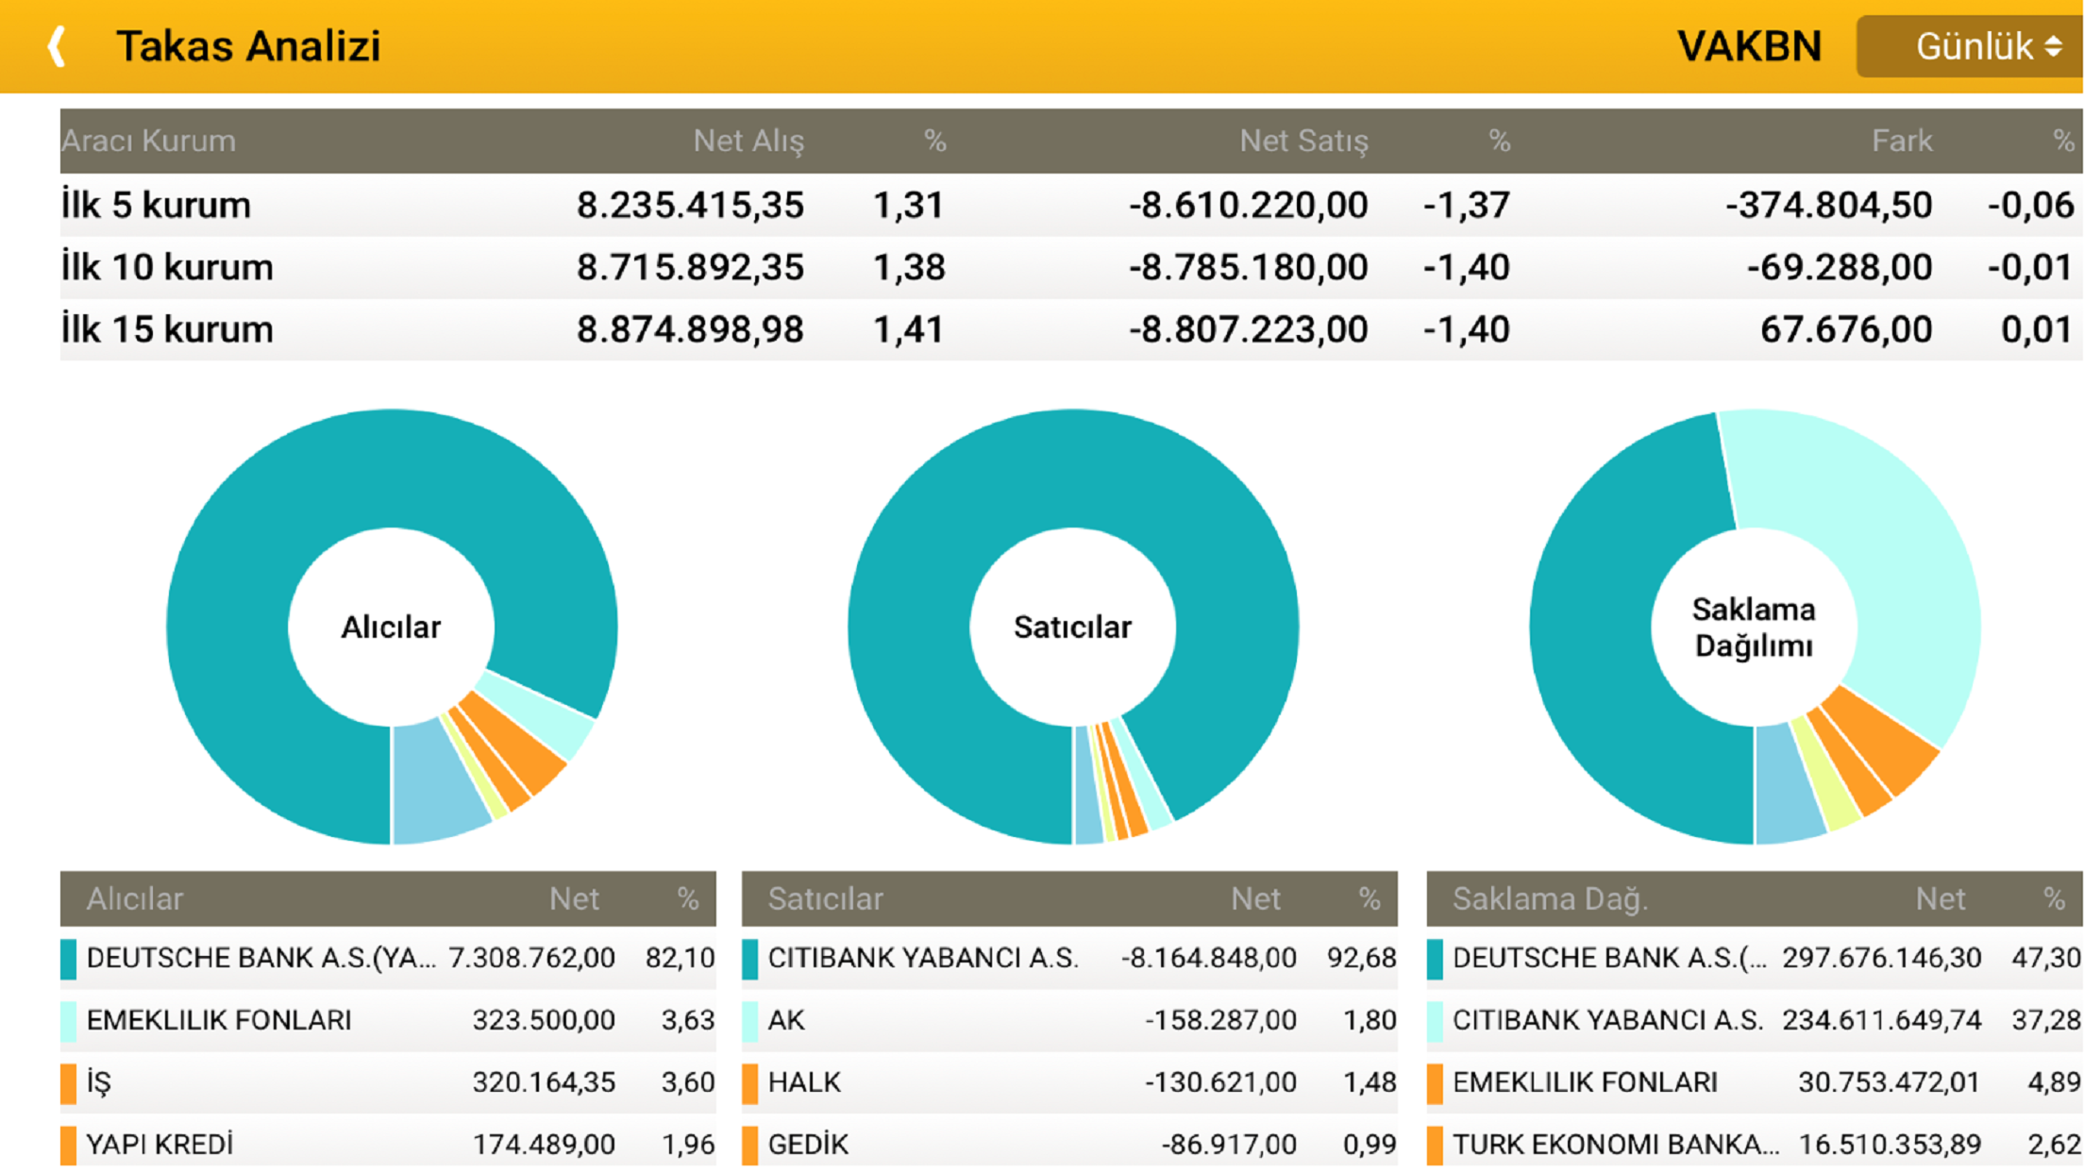2084x1172 pixels.
Task: Select the TURK EKONOMI BANKA custody row
Action: (1754, 1144)
